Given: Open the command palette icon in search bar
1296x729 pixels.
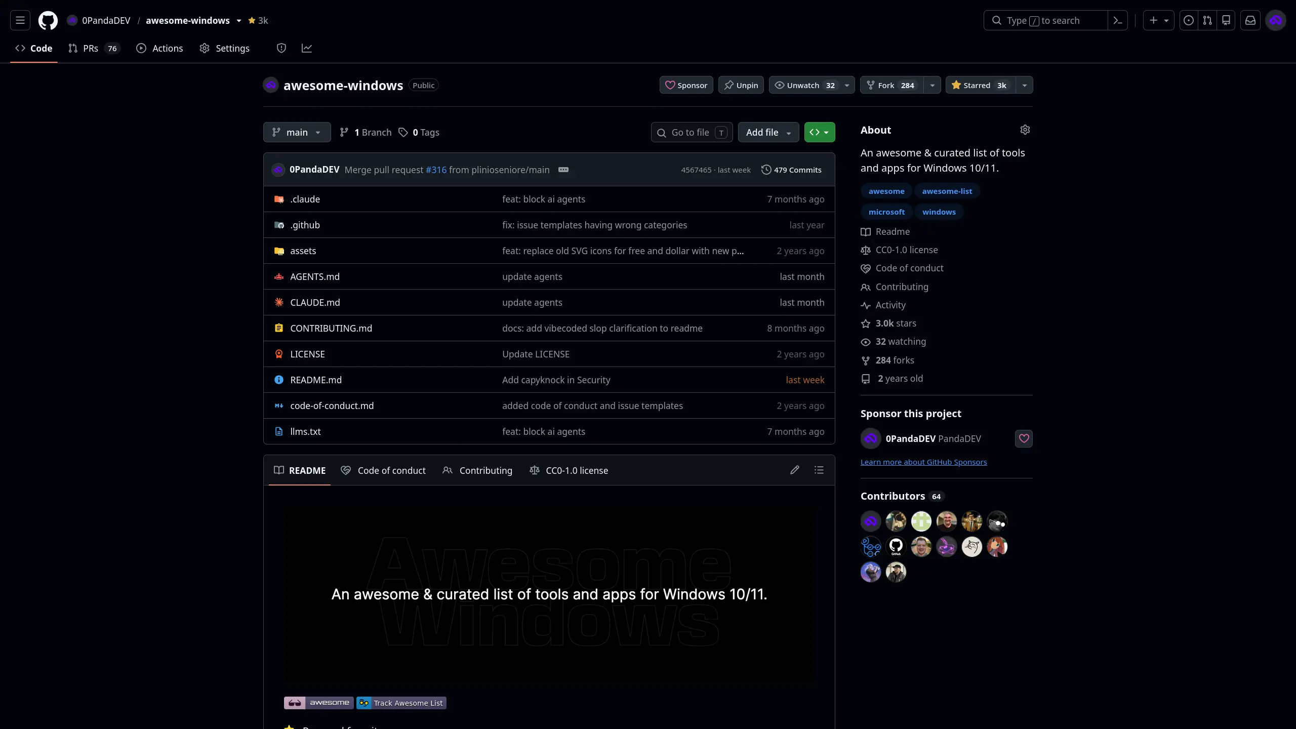Looking at the screenshot, I should coord(1117,20).
